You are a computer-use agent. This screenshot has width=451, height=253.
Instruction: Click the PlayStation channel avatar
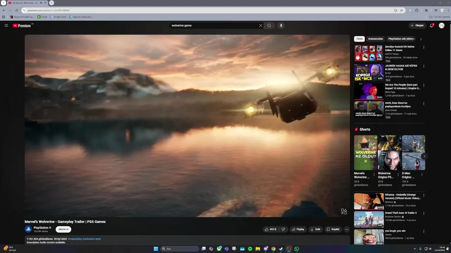click(x=28, y=229)
